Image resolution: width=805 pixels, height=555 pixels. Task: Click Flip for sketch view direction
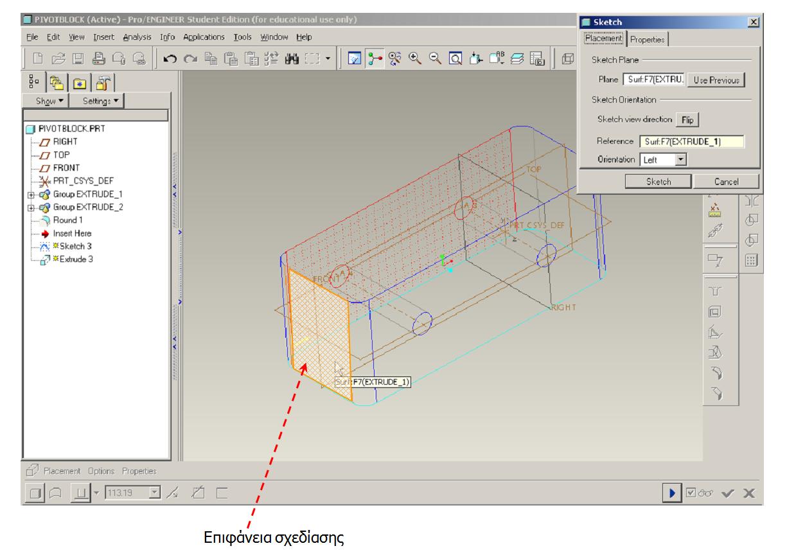click(x=687, y=119)
